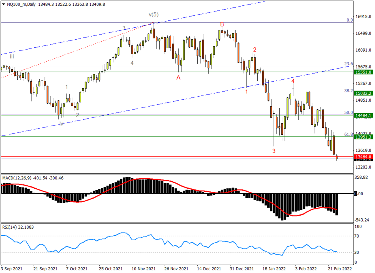
Task: Click 13203.0 on the price axis
Action: (x=363, y=167)
